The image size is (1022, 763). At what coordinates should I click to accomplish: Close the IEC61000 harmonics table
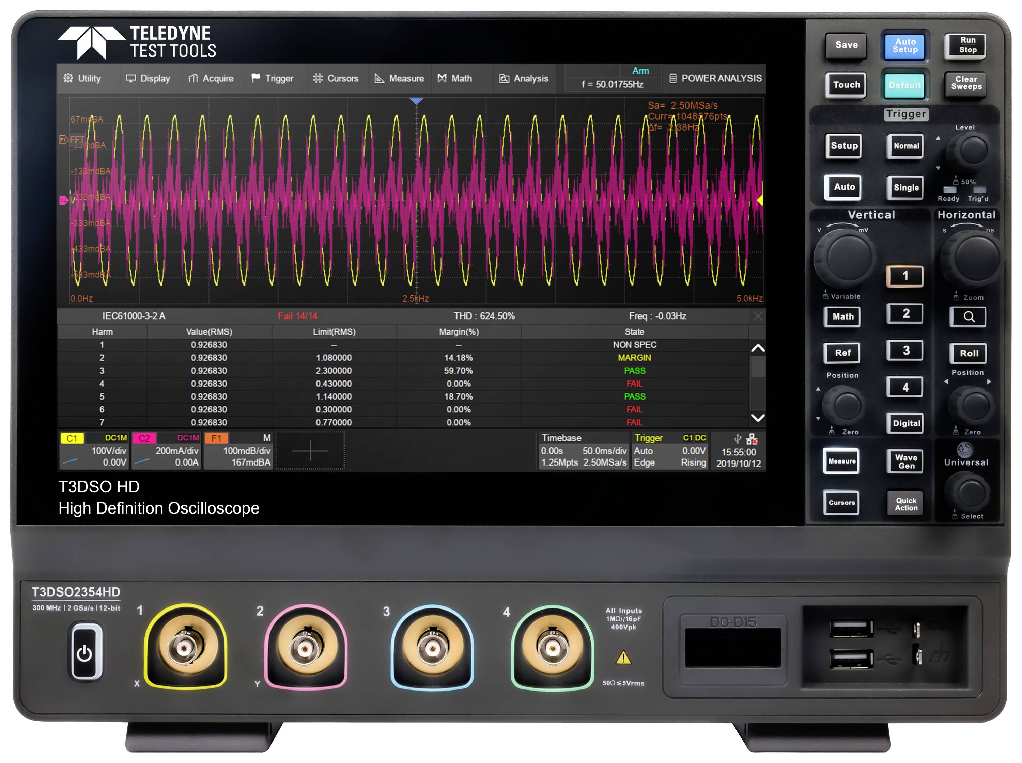click(758, 316)
